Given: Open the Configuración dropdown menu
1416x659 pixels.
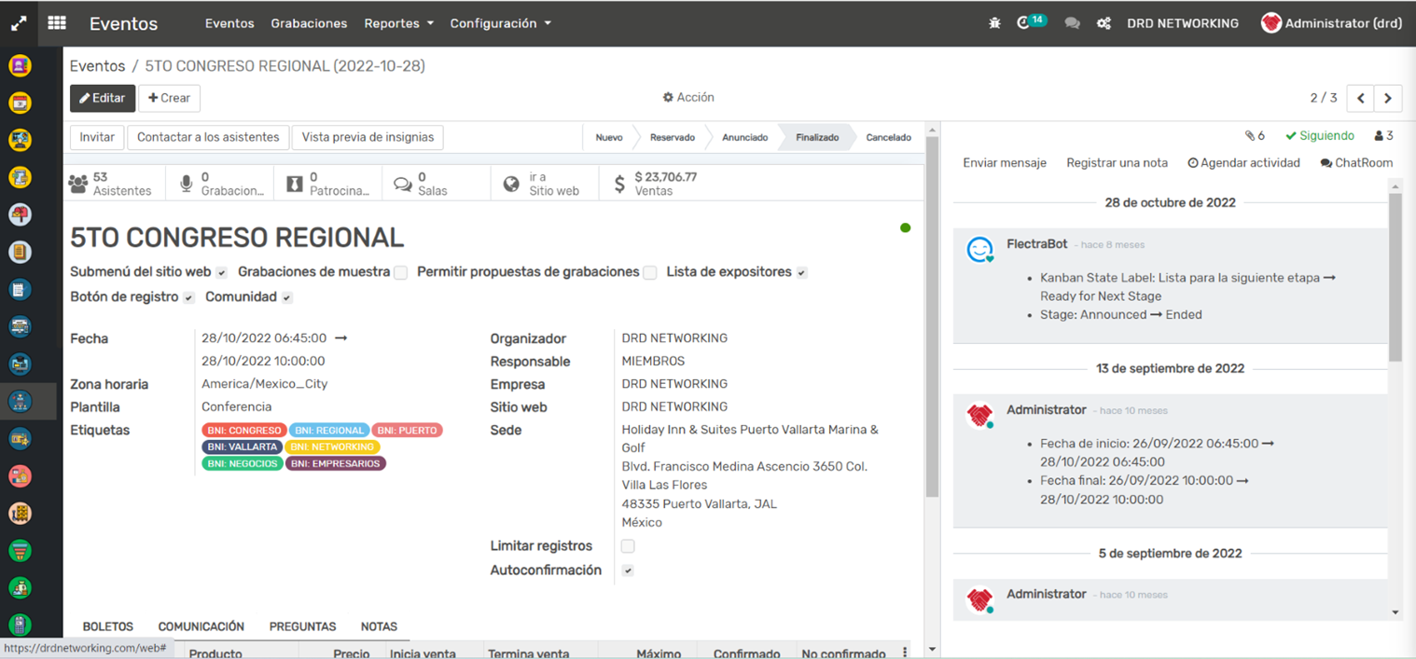Looking at the screenshot, I should [x=500, y=23].
